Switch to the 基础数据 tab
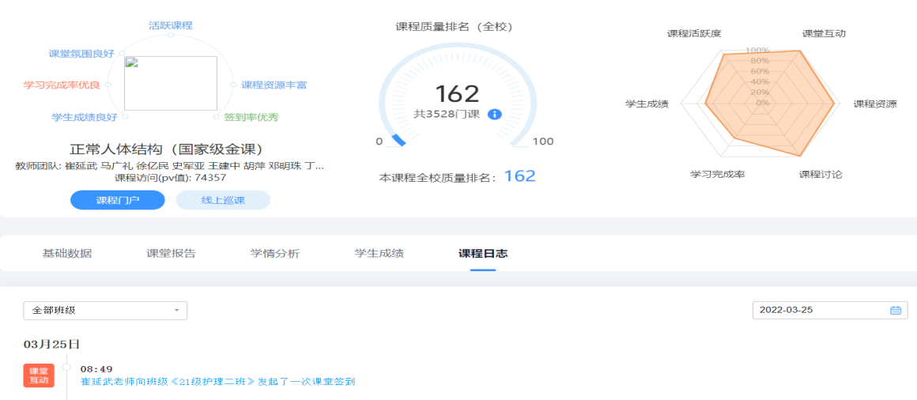 click(67, 254)
